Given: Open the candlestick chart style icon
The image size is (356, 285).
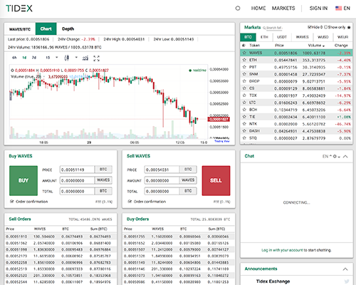Looking at the screenshot, I should pyautogui.click(x=67, y=58).
